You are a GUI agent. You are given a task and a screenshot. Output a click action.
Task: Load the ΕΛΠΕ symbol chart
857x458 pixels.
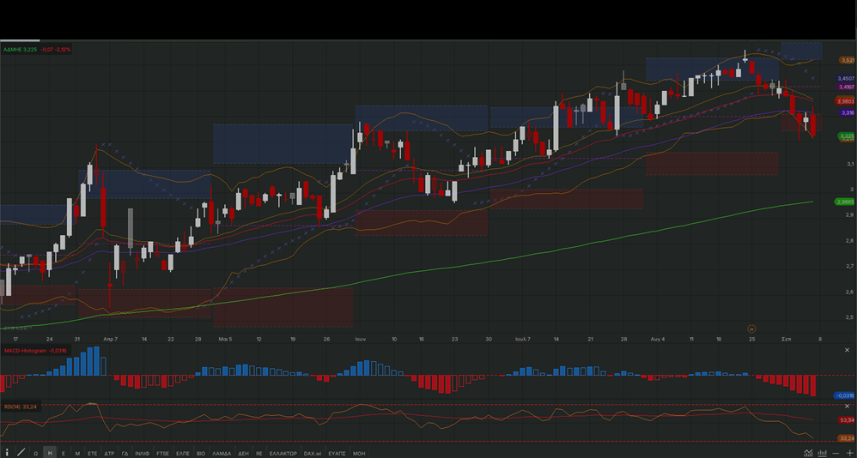tap(183, 453)
